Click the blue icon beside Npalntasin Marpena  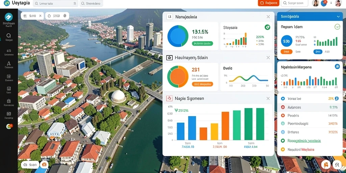tap(337, 67)
